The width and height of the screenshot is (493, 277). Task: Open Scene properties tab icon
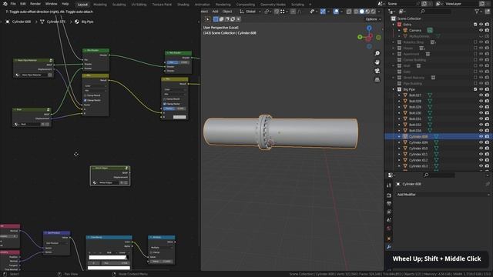tap(389, 220)
